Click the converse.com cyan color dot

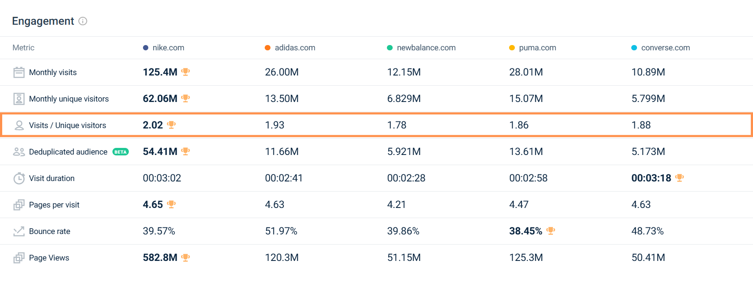tap(634, 48)
